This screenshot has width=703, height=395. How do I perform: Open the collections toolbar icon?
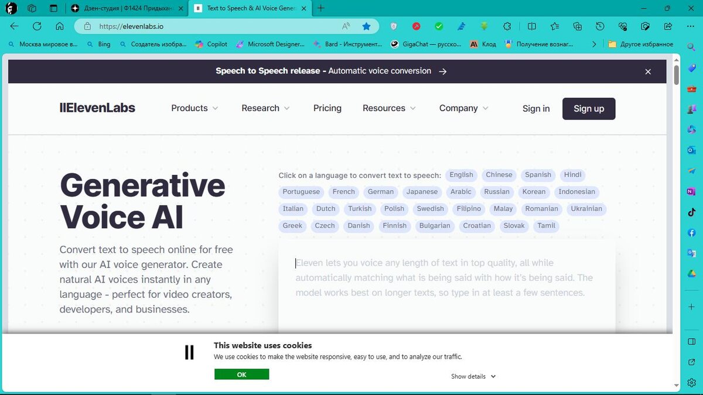point(578,26)
